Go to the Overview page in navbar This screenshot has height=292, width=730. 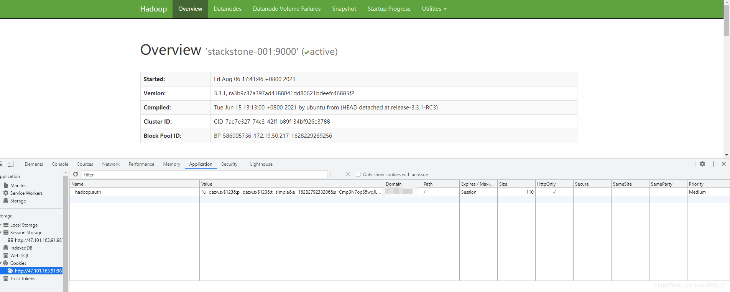coord(190,9)
